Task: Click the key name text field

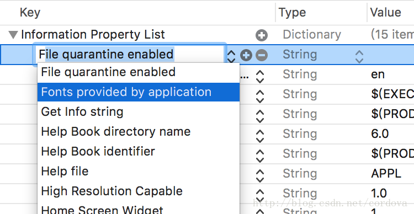Action: point(130,55)
